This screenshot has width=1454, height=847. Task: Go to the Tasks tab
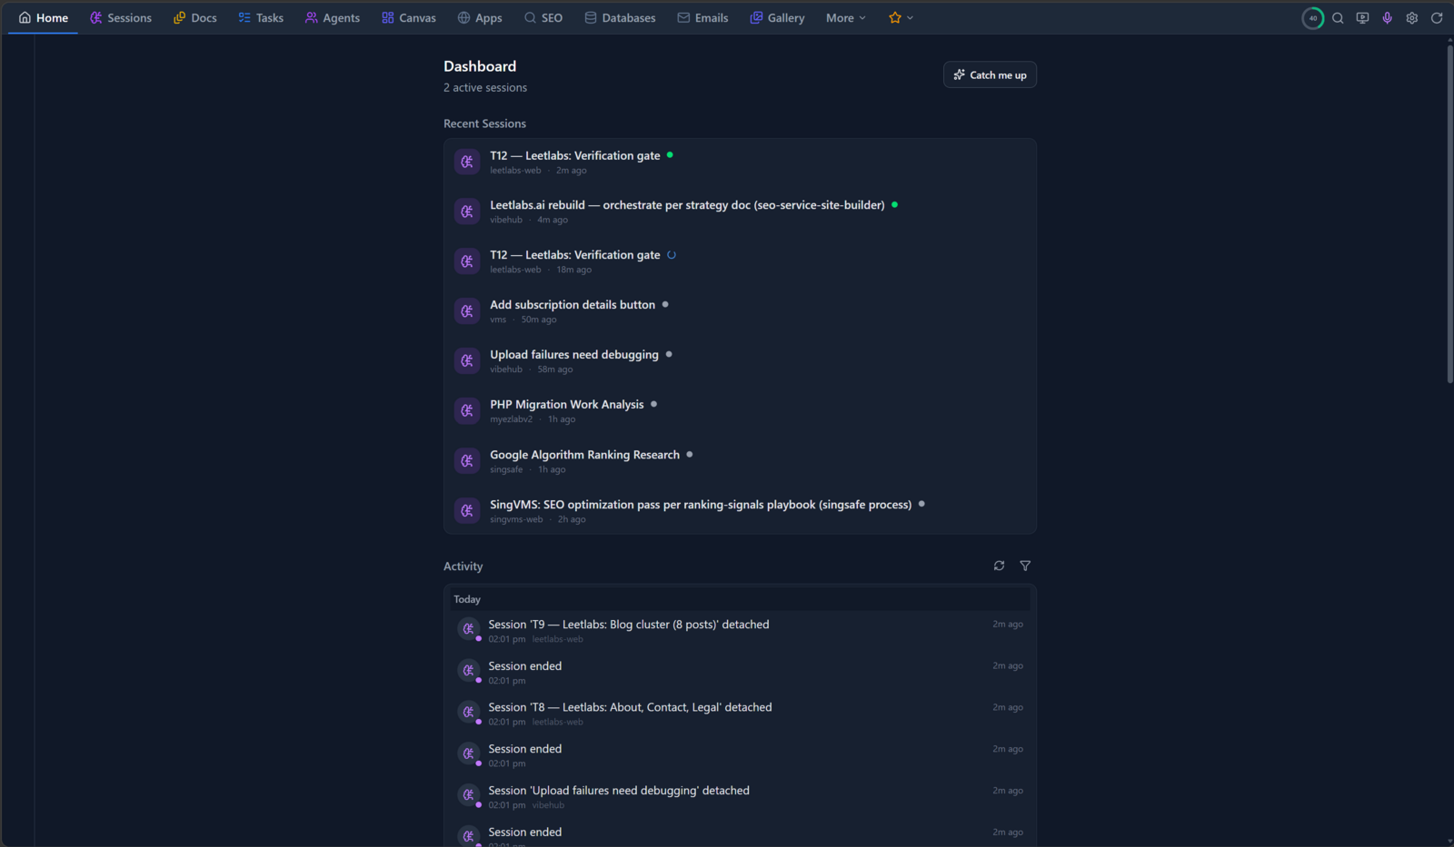(260, 17)
